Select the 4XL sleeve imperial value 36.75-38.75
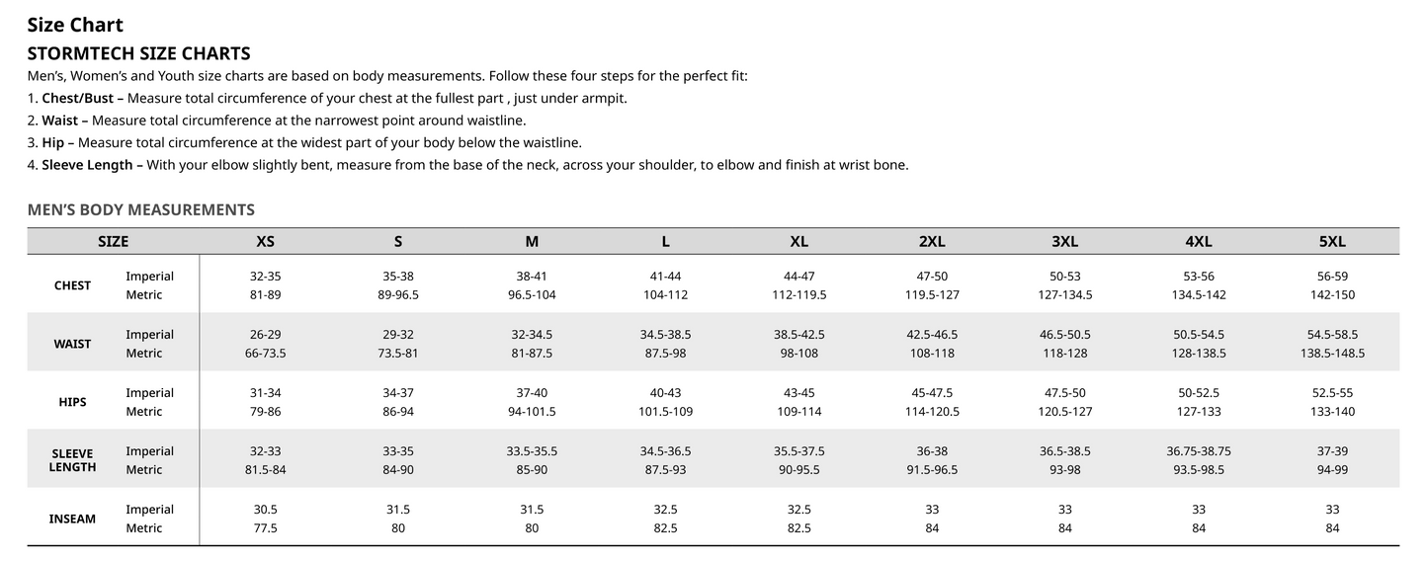 (1199, 451)
